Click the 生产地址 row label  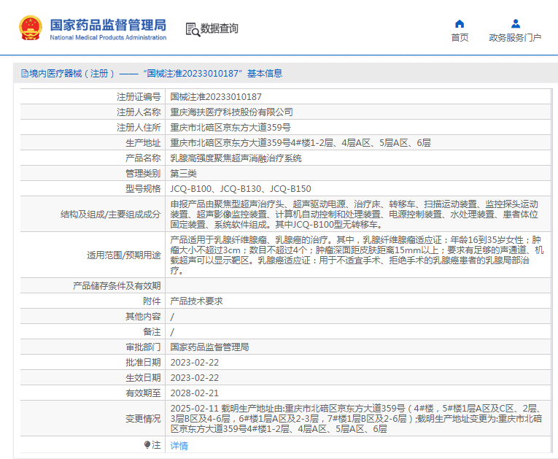tap(143, 143)
